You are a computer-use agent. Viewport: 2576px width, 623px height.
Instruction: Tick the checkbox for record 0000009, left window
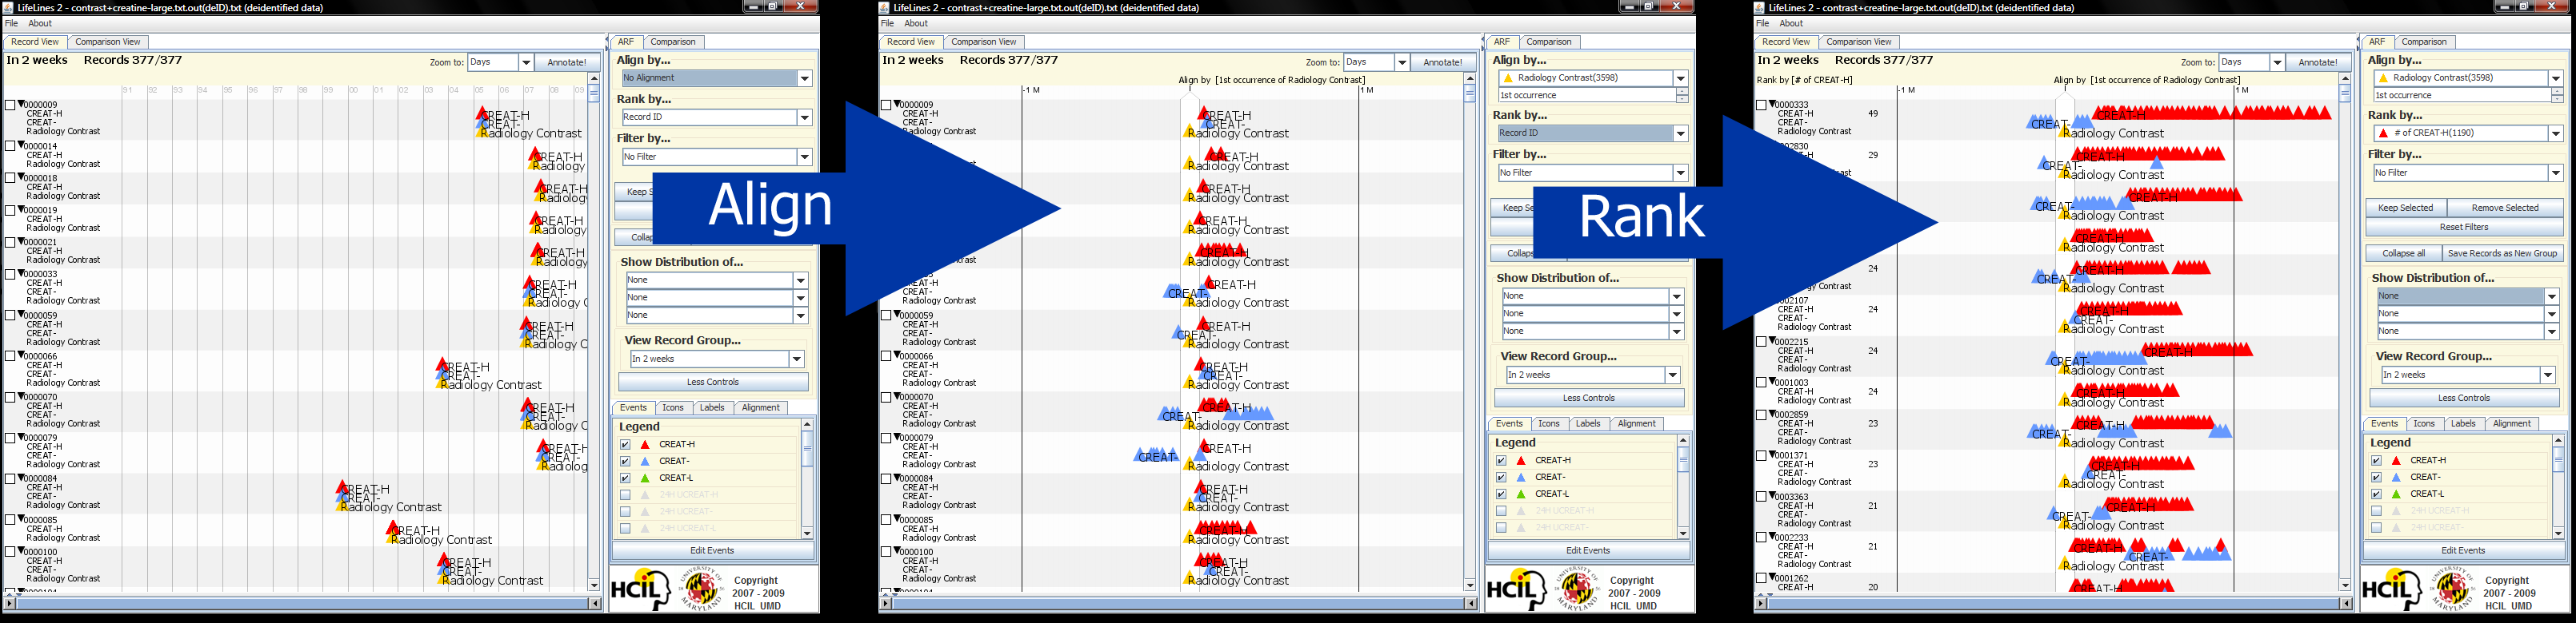point(10,105)
